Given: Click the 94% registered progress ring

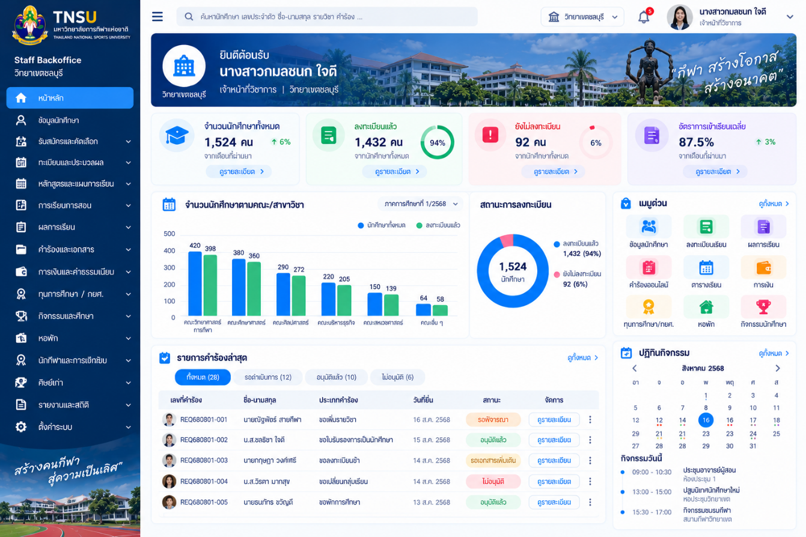Looking at the screenshot, I should 437,142.
